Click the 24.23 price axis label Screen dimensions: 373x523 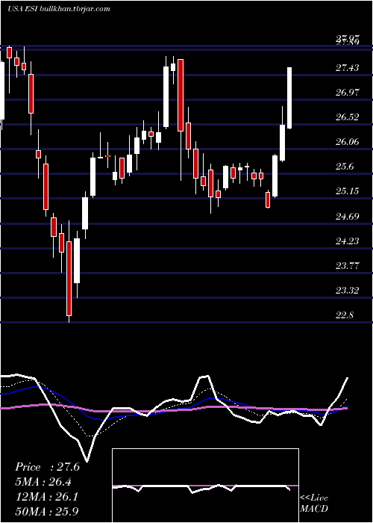click(x=348, y=241)
